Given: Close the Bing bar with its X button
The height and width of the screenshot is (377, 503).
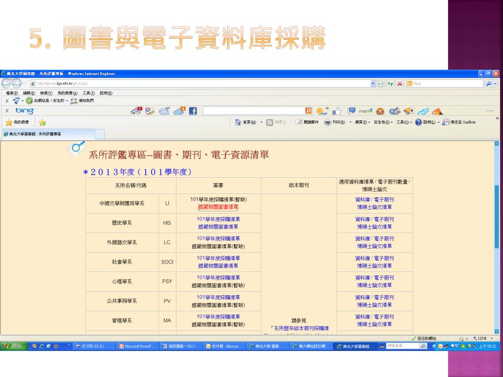Looking at the screenshot, I should click(7, 110).
